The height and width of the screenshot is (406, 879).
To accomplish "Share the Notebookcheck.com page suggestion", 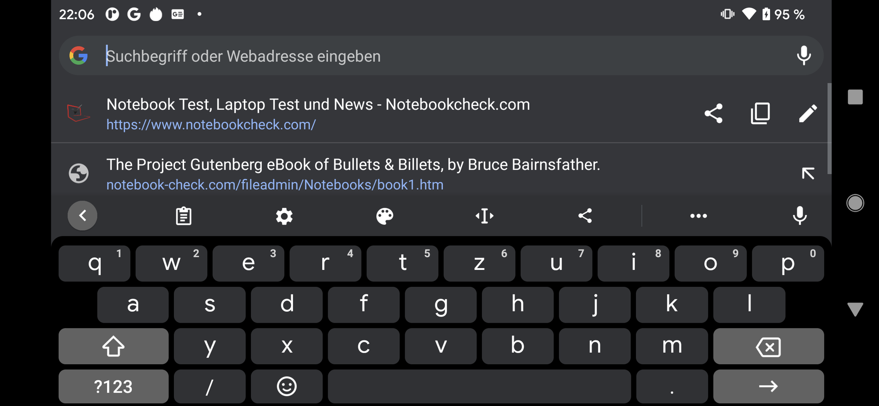I will pyautogui.click(x=713, y=113).
